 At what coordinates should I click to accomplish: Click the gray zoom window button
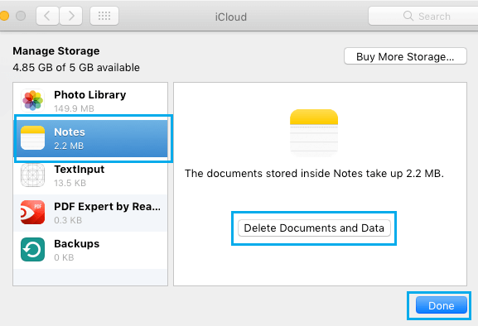point(21,16)
